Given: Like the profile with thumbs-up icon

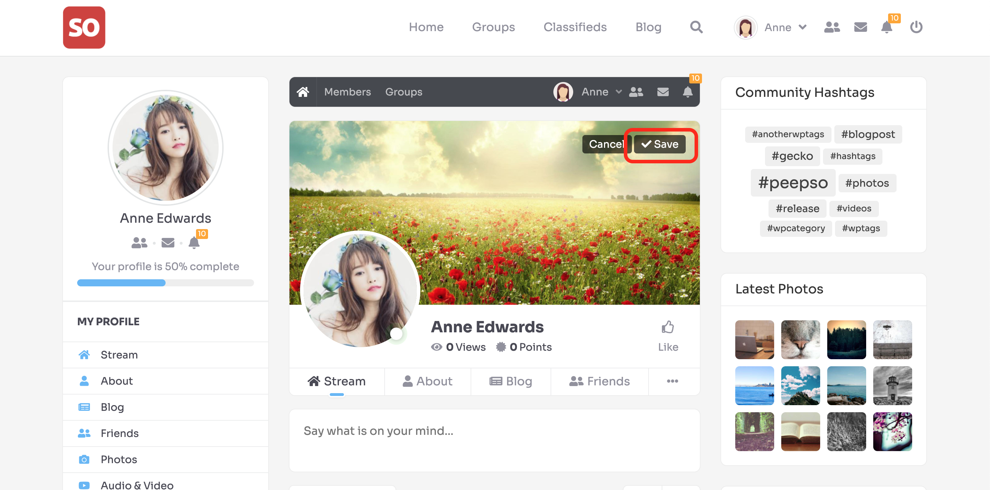Looking at the screenshot, I should click(668, 327).
